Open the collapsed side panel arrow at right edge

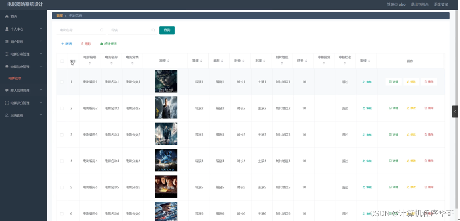tap(455, 111)
